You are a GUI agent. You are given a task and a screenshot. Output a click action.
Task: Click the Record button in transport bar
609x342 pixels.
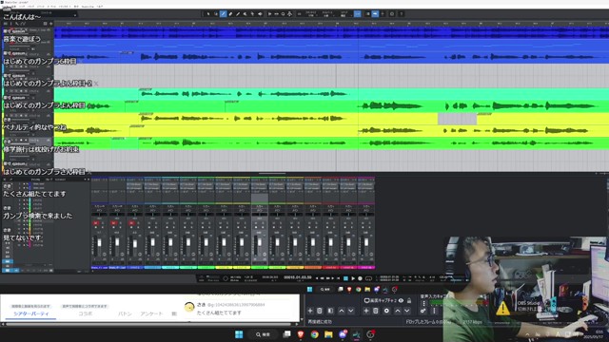pyautogui.click(x=360, y=278)
